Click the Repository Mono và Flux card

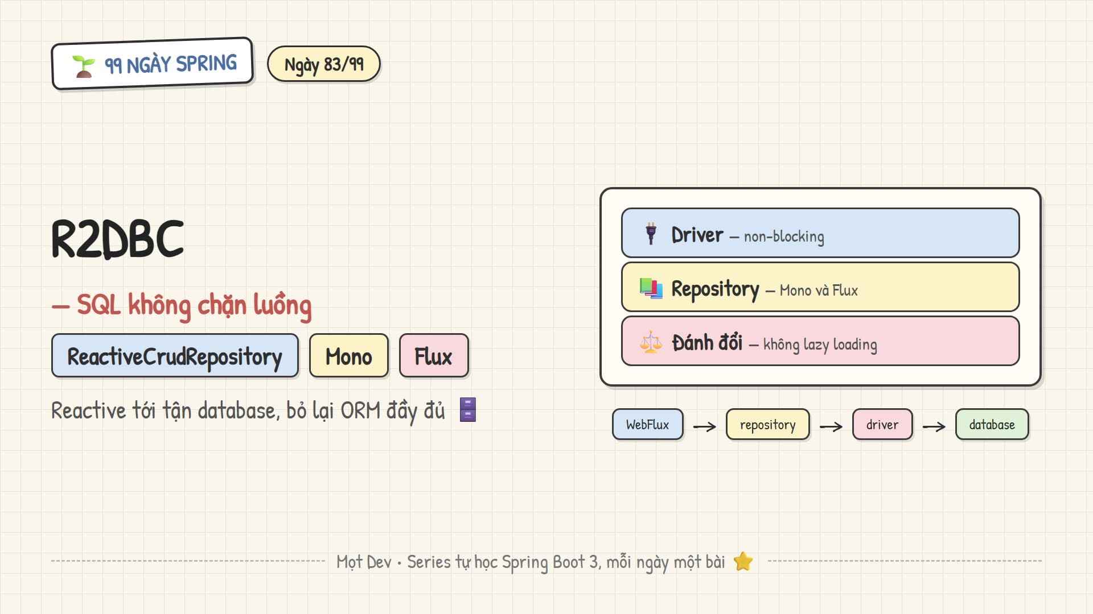[820, 287]
